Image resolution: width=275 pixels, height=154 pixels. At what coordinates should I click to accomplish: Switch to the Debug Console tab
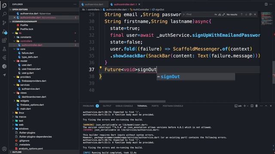[124, 106]
